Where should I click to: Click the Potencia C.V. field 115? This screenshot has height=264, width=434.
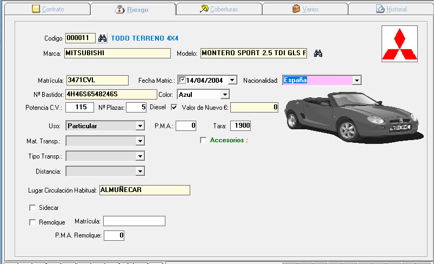(x=79, y=107)
